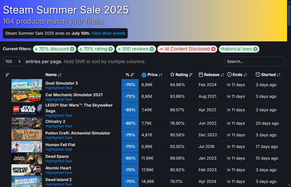Click the -85% discount cell for LEGO Star Wars

130,110
